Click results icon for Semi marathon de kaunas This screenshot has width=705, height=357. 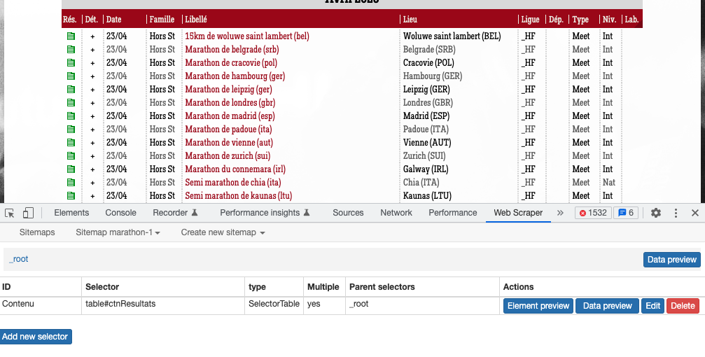point(70,196)
